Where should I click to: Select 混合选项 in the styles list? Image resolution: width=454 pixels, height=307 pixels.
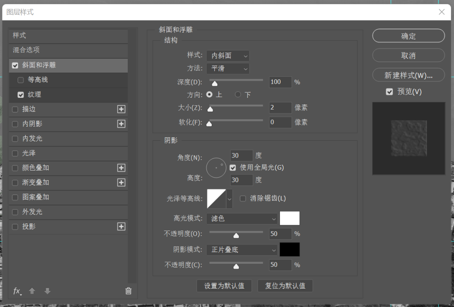tap(68, 50)
